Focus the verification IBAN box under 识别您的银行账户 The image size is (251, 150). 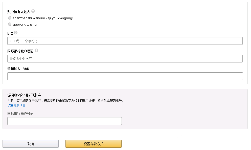64,121
